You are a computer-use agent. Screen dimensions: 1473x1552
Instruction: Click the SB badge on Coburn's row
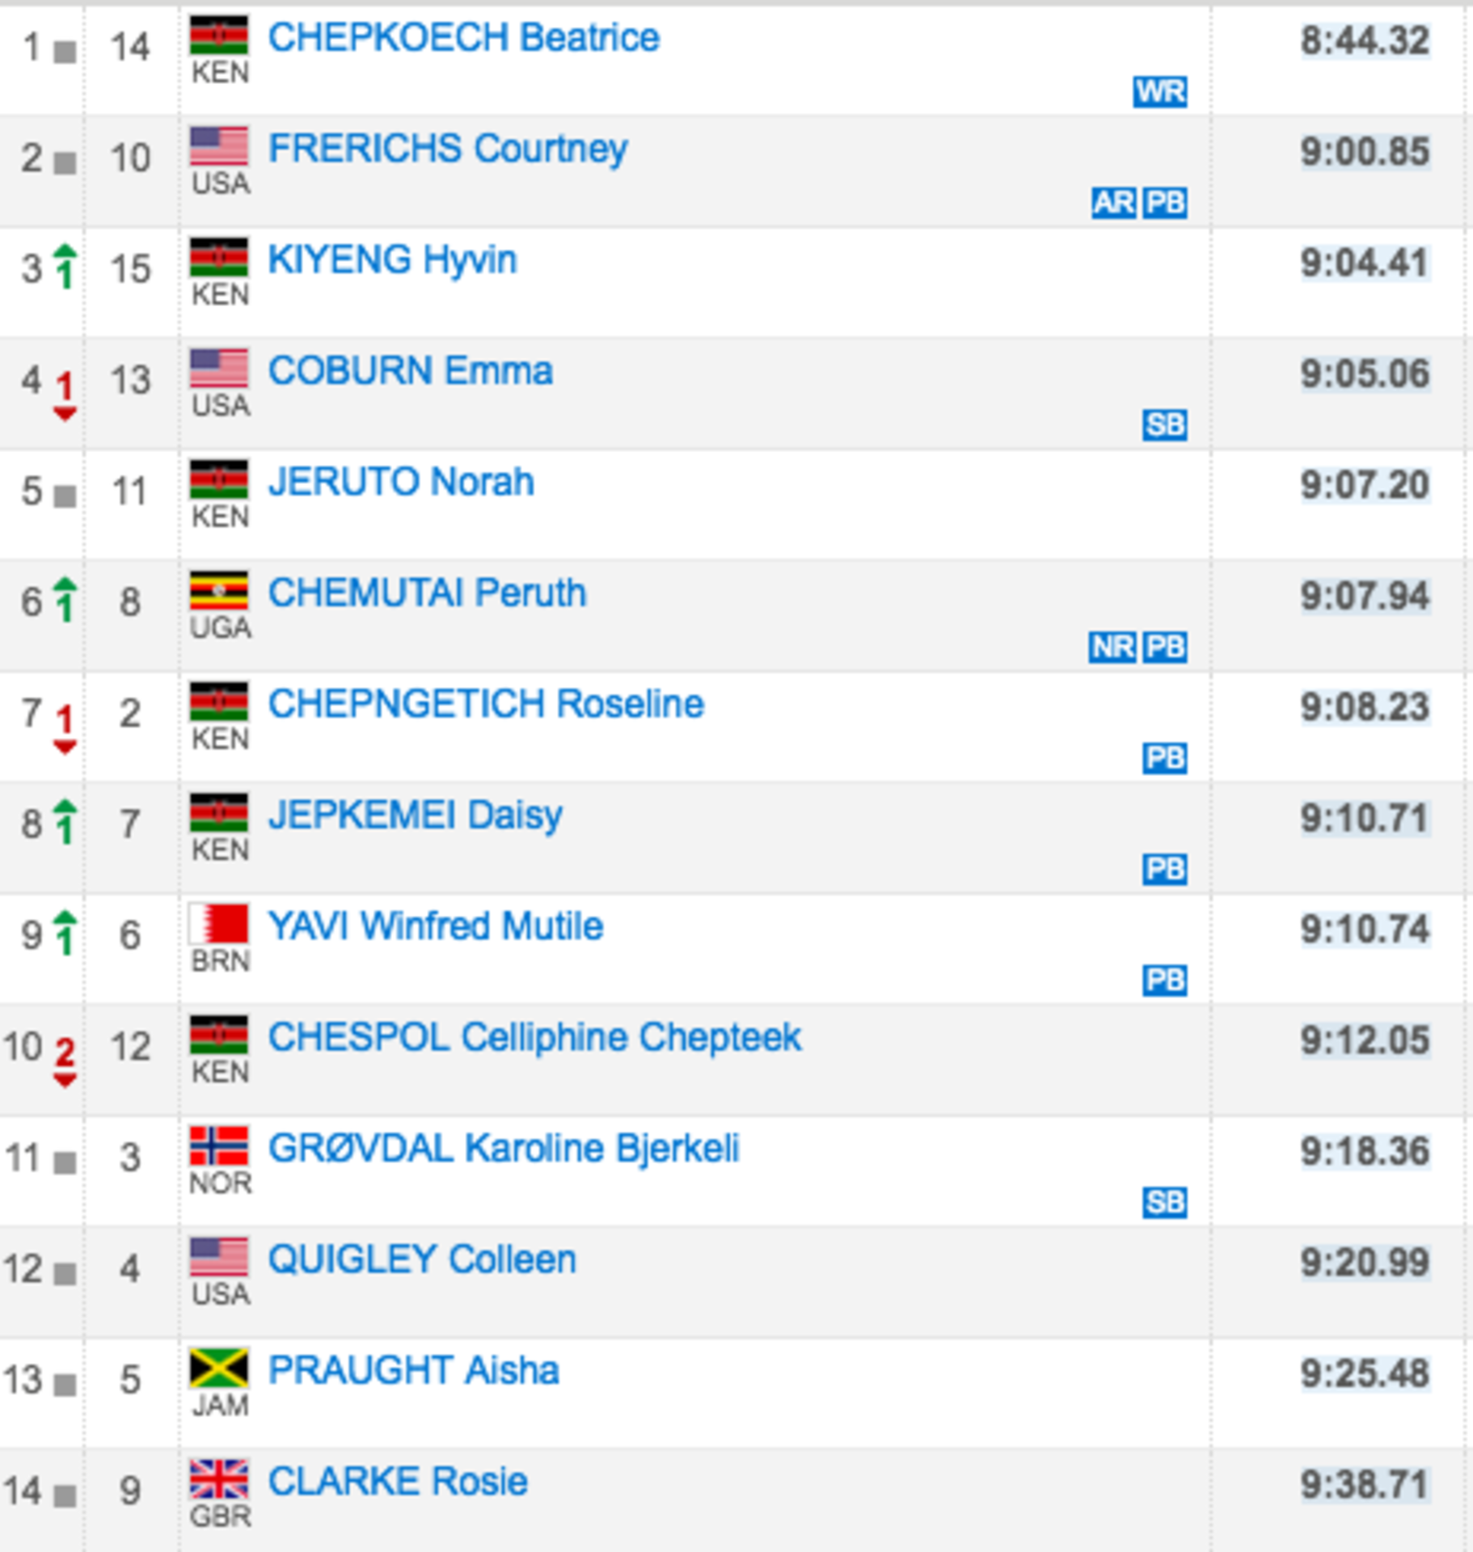point(1164,424)
